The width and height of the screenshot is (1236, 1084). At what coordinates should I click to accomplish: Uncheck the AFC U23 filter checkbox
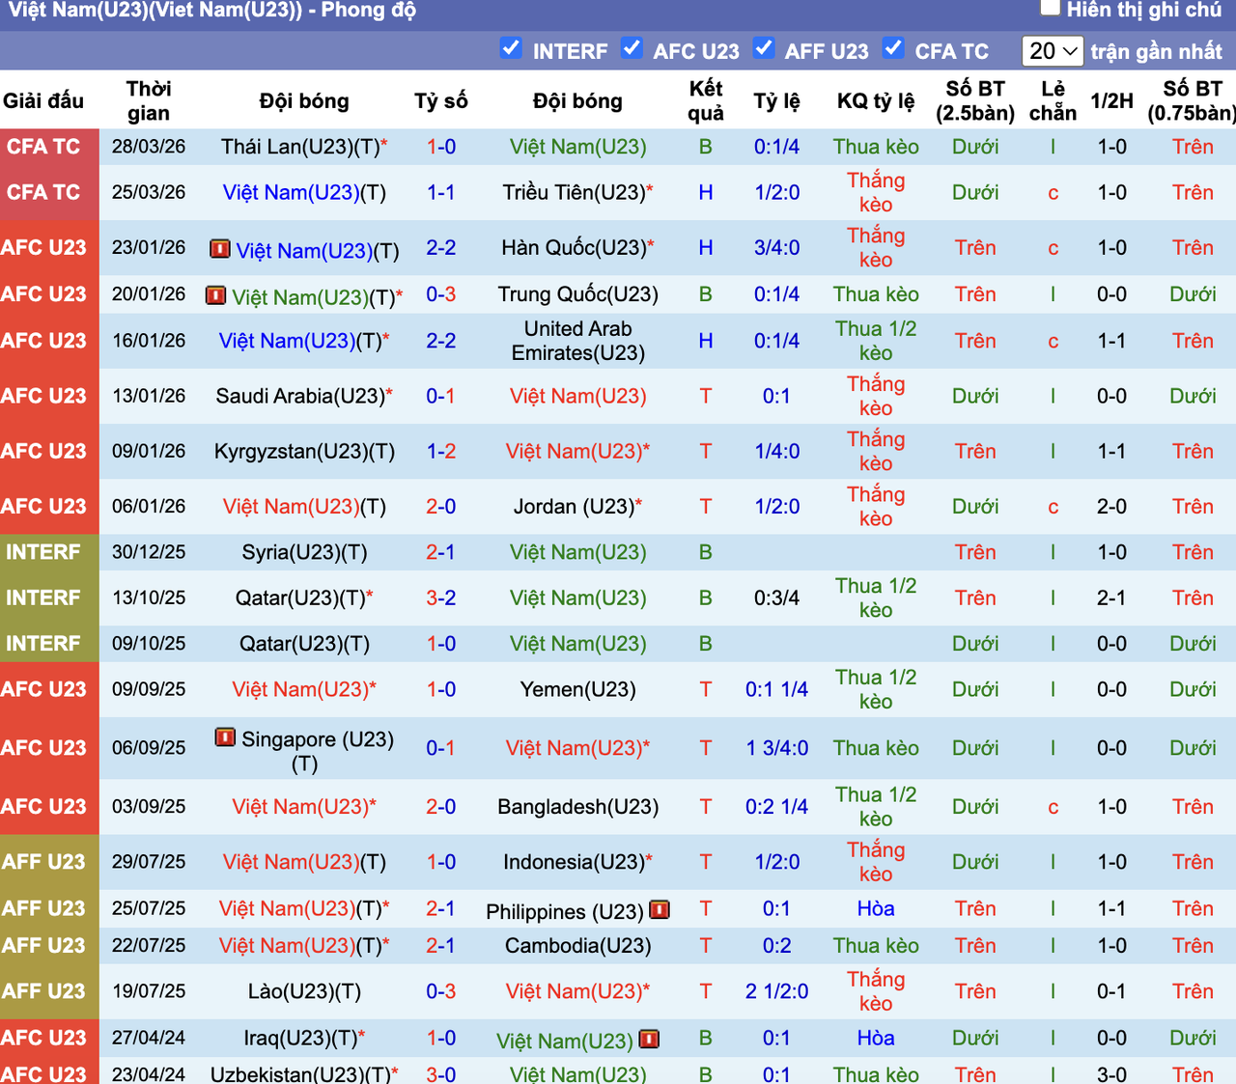tap(632, 48)
